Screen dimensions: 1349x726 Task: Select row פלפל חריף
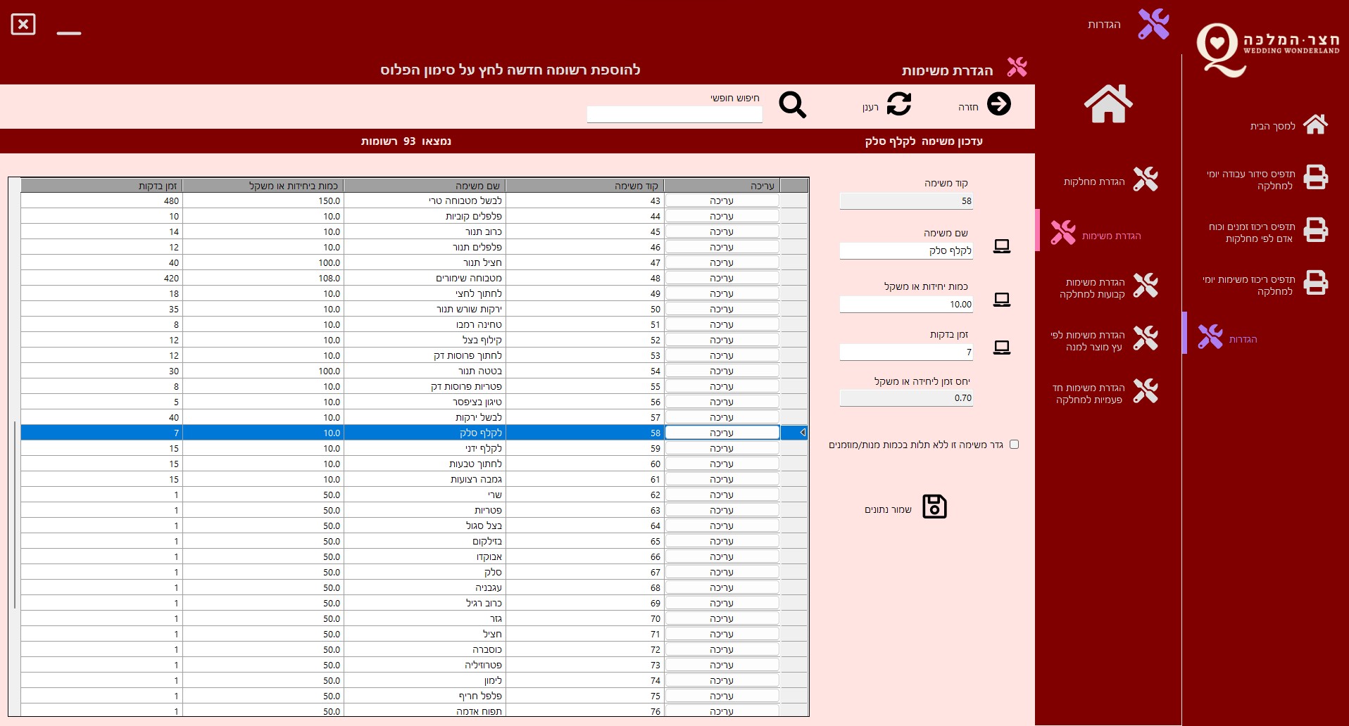415,696
